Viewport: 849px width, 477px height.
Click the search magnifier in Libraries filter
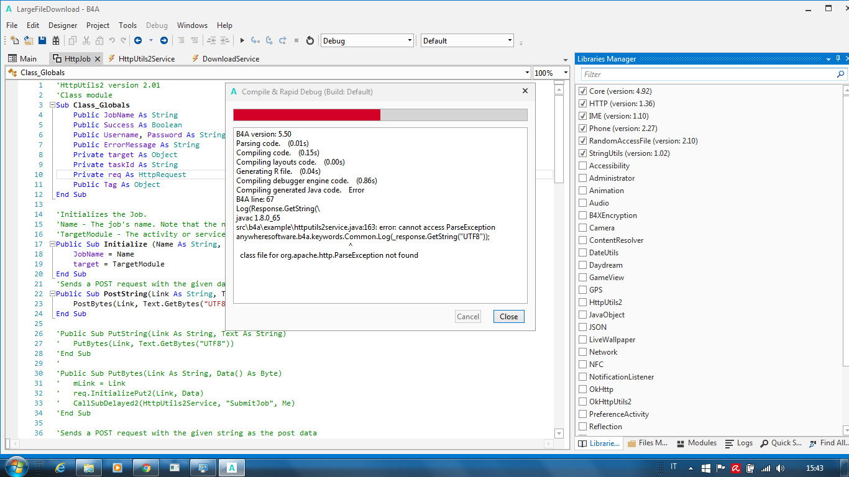pyautogui.click(x=841, y=74)
